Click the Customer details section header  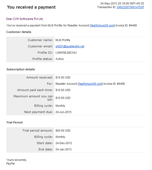click(x=19, y=32)
